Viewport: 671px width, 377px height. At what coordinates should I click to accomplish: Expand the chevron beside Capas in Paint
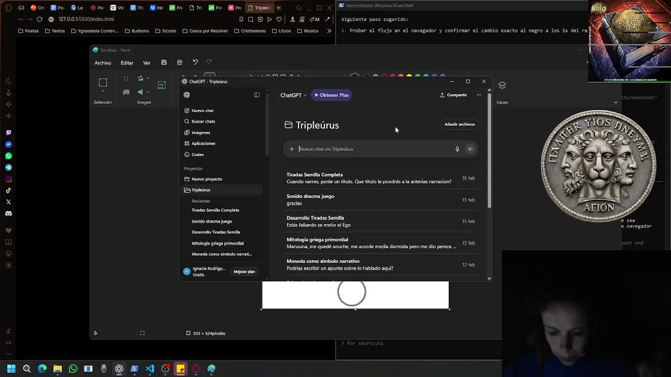coord(615,102)
